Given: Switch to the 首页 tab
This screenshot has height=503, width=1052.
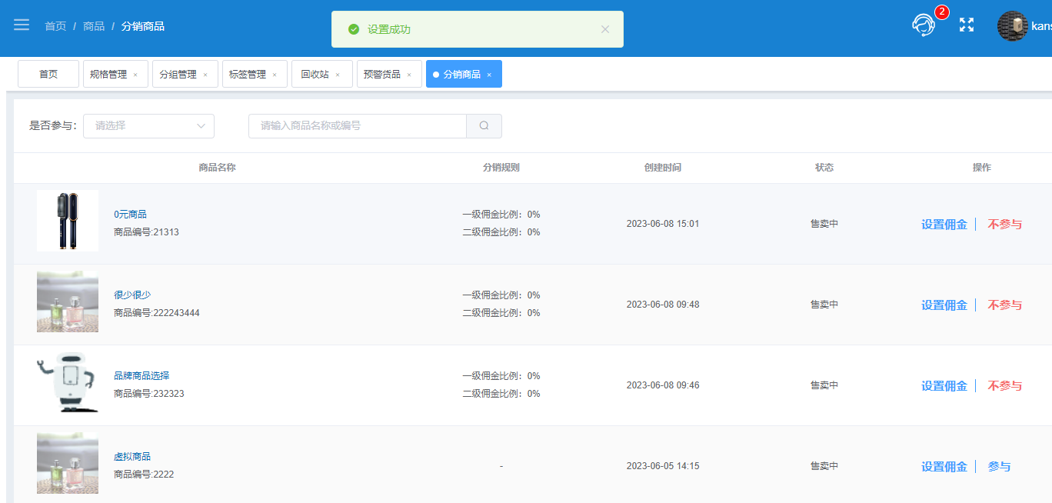Looking at the screenshot, I should pyautogui.click(x=48, y=74).
